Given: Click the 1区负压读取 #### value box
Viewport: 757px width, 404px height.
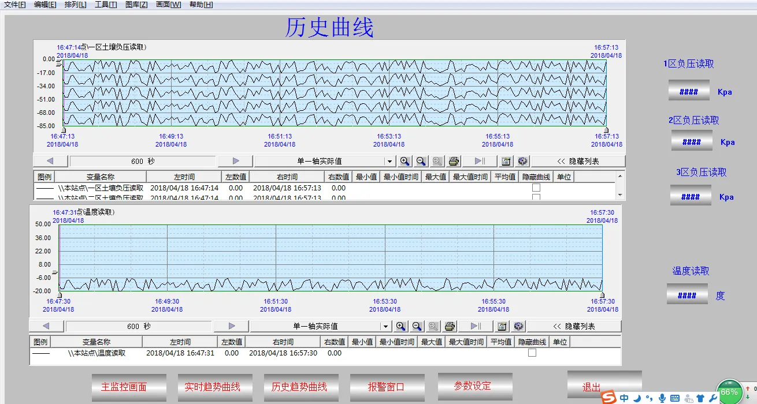Looking at the screenshot, I should 689,91.
